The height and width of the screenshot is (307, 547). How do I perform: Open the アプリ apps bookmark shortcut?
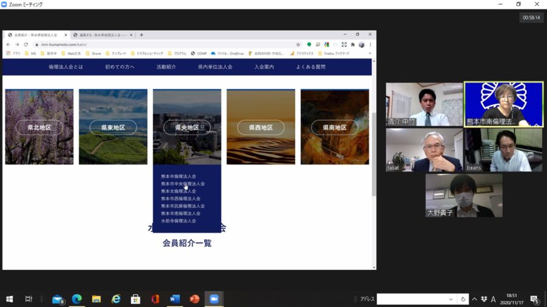pos(13,53)
